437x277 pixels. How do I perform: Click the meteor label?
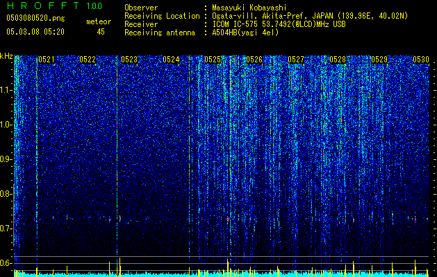coord(99,21)
